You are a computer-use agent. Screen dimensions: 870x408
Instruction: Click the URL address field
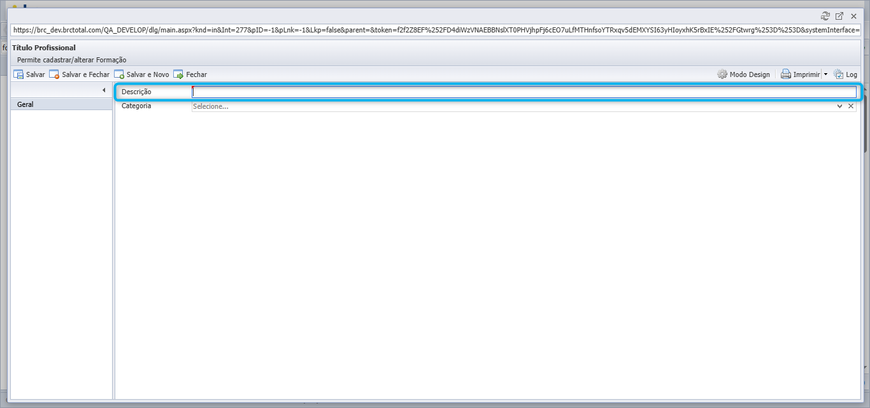click(x=436, y=30)
